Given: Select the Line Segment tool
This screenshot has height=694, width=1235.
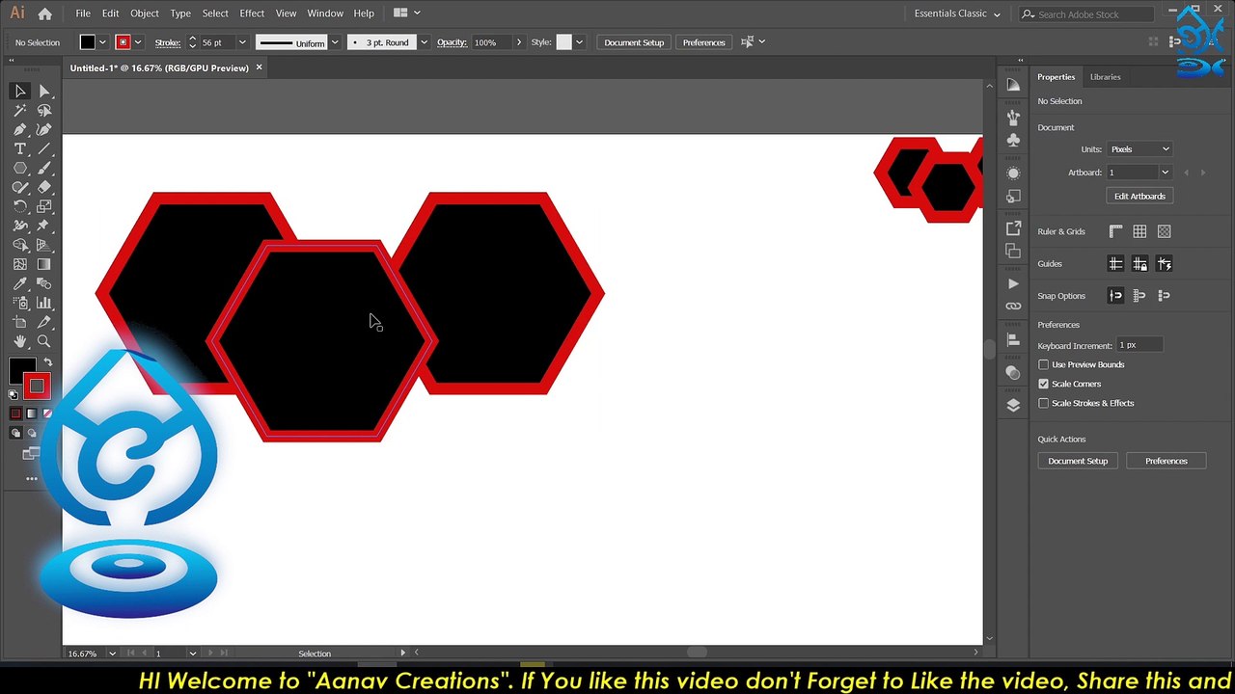Looking at the screenshot, I should tap(43, 148).
